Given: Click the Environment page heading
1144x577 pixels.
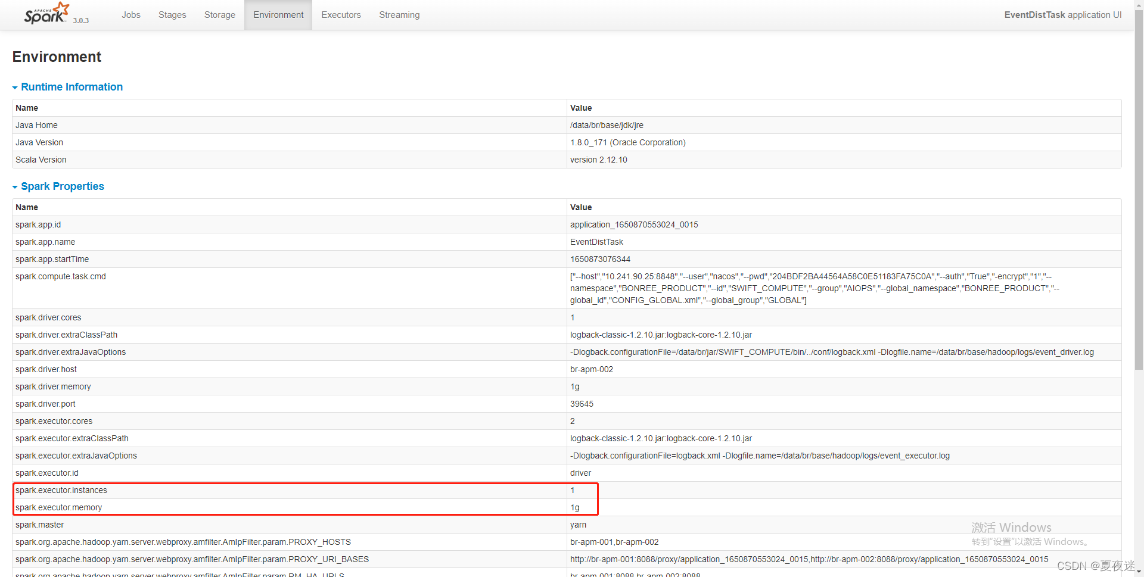Looking at the screenshot, I should click(x=57, y=57).
